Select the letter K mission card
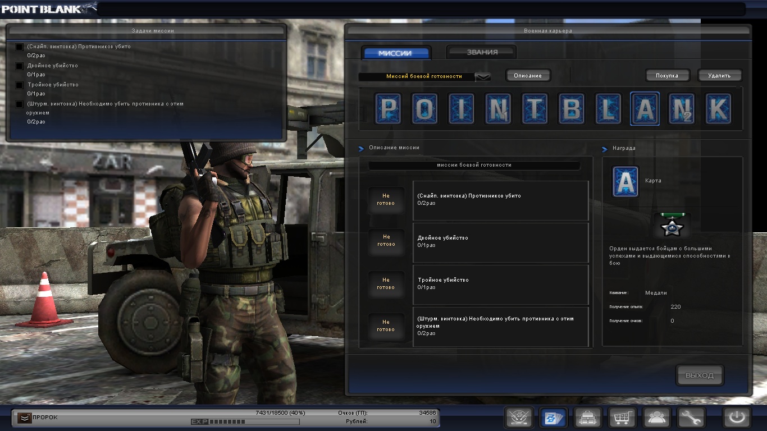767x431 pixels. pos(718,109)
